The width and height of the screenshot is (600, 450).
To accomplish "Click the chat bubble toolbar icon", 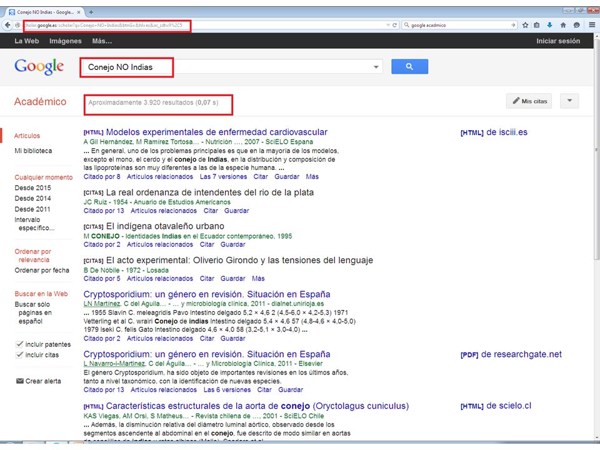I will coord(576,25).
